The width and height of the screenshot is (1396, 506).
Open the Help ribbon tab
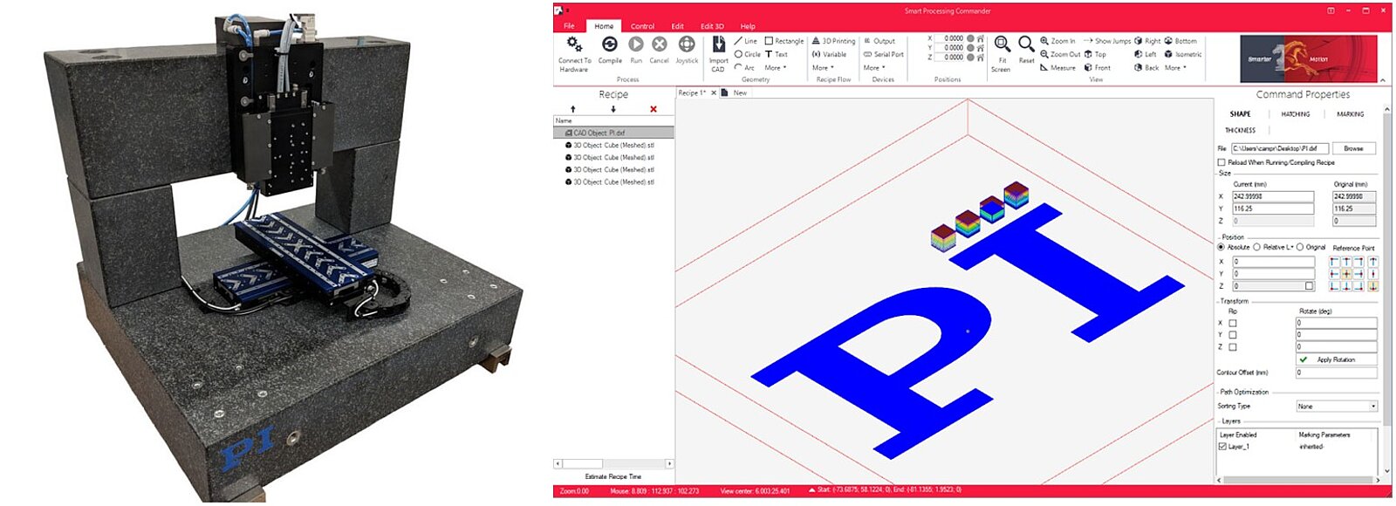coord(748,26)
